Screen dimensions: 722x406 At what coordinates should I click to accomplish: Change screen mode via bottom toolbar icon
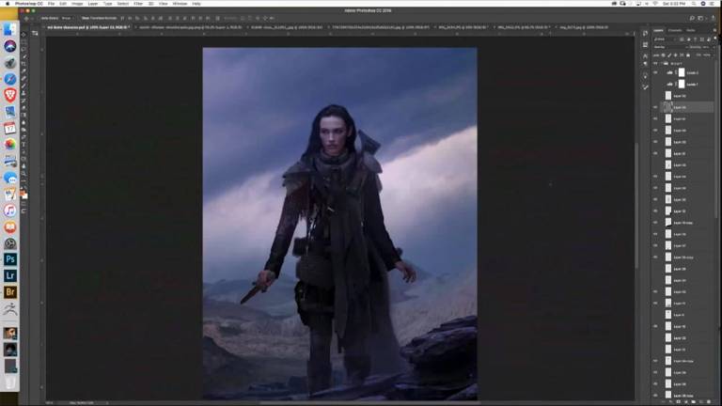[24, 211]
